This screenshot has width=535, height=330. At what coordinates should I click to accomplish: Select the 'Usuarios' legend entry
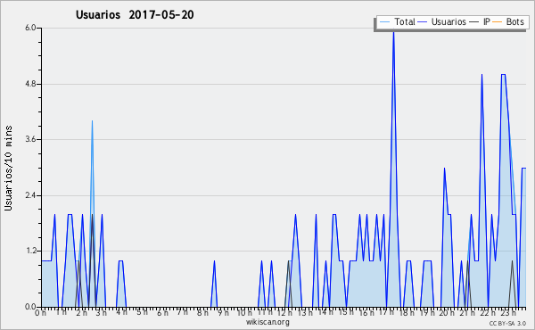449,21
